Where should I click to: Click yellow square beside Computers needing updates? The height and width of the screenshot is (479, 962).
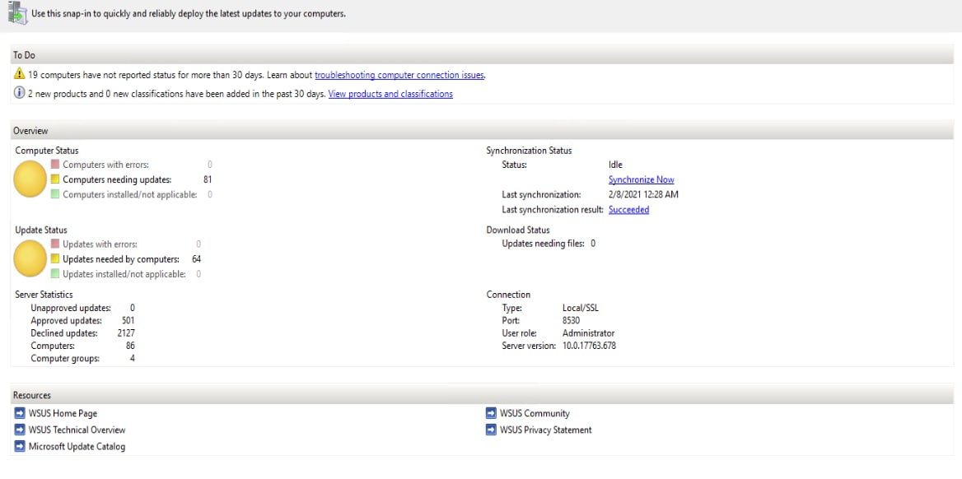[x=55, y=179]
